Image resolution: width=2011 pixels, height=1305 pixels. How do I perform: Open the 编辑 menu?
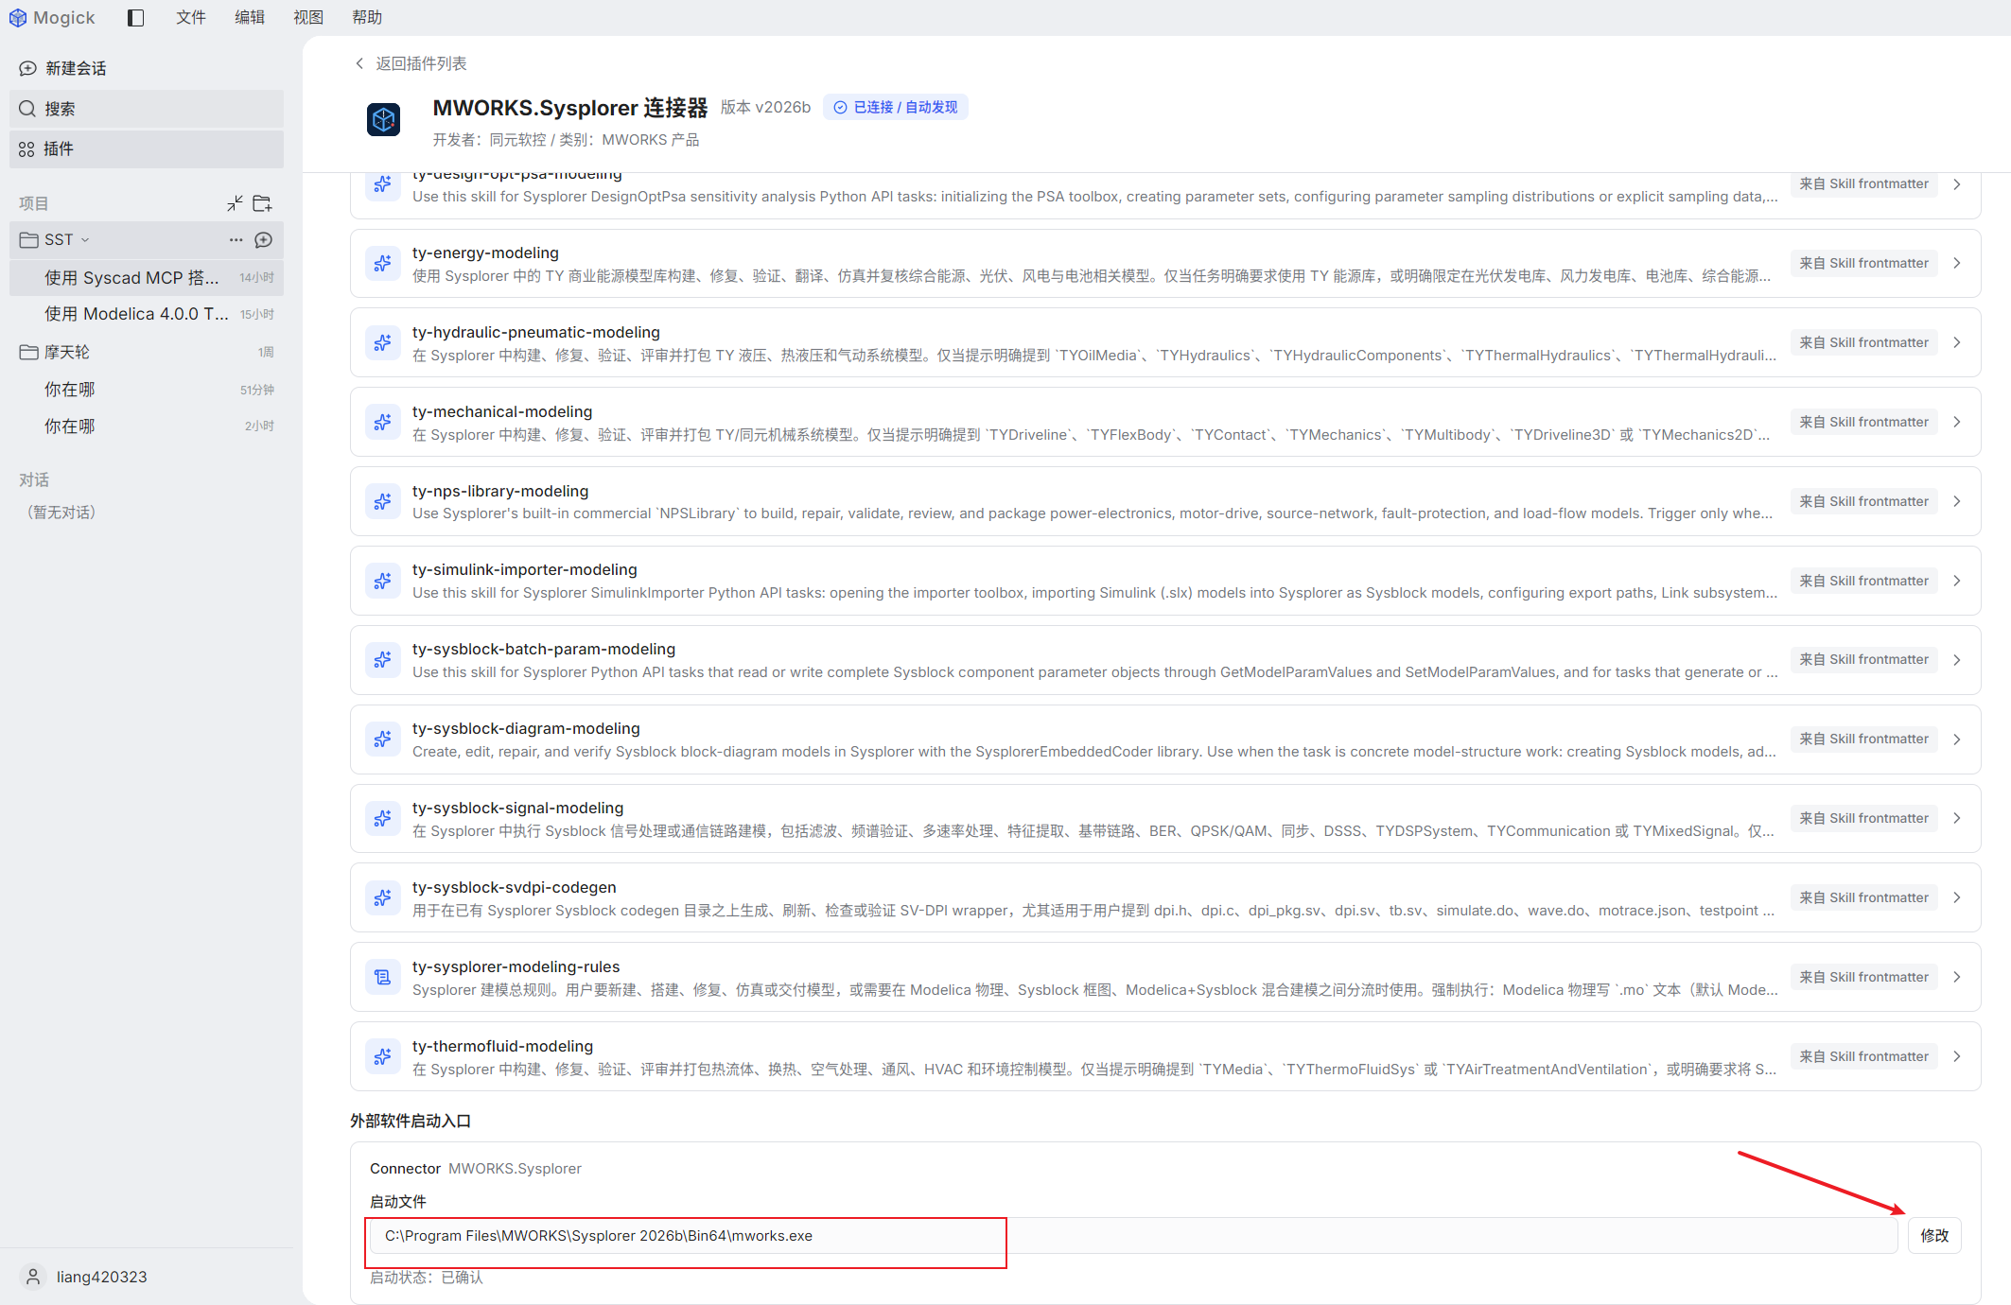click(x=250, y=18)
